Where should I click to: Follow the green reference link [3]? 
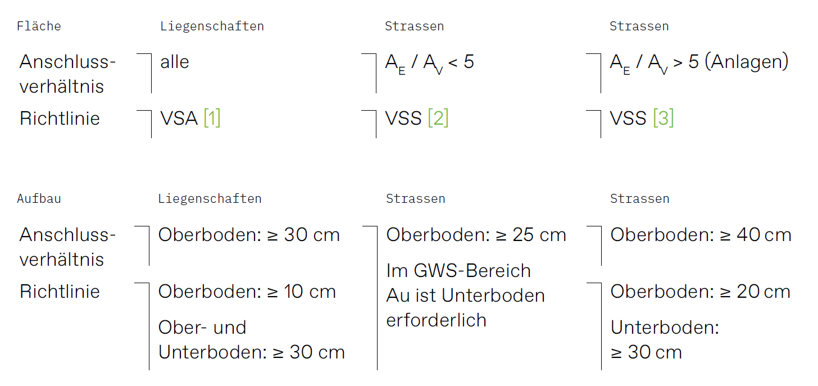point(663,118)
